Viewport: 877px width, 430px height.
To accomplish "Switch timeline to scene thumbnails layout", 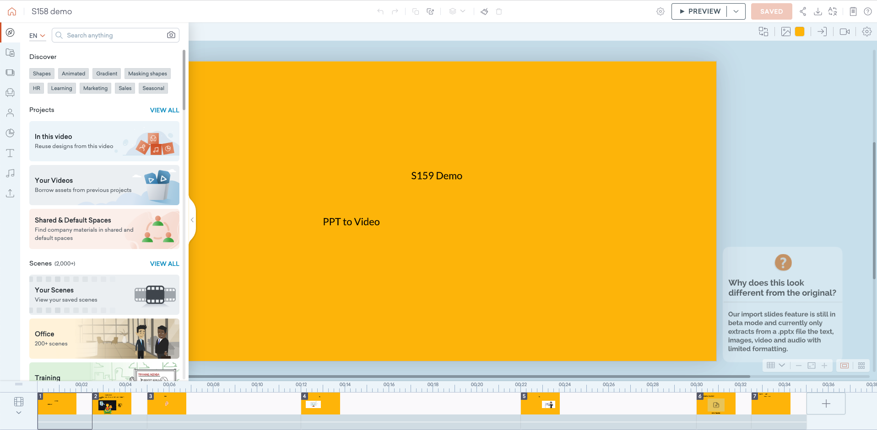I will [x=861, y=366].
